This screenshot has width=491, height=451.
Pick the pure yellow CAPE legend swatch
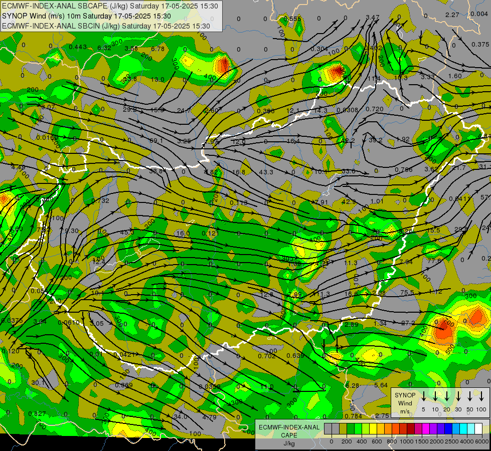373,429
